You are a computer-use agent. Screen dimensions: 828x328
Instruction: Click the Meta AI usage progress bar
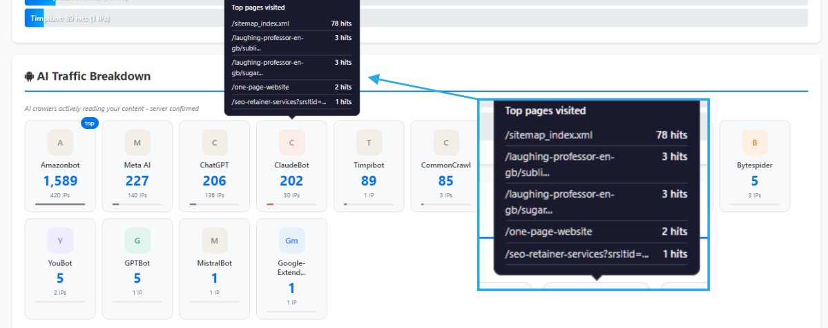click(137, 204)
